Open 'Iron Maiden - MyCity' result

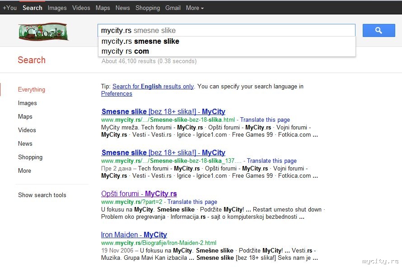134,235
